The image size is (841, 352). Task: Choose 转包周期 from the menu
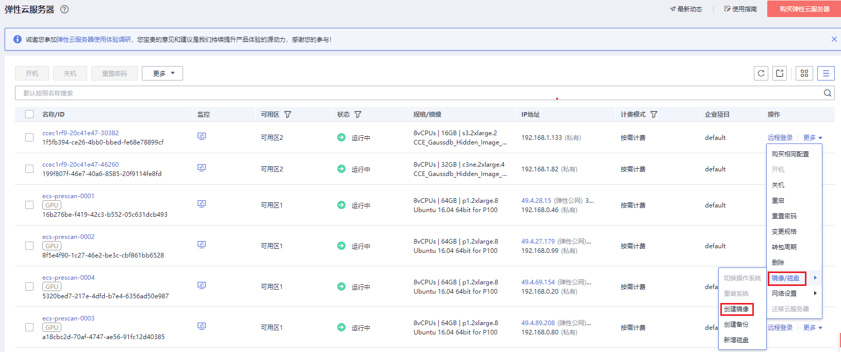tap(784, 247)
